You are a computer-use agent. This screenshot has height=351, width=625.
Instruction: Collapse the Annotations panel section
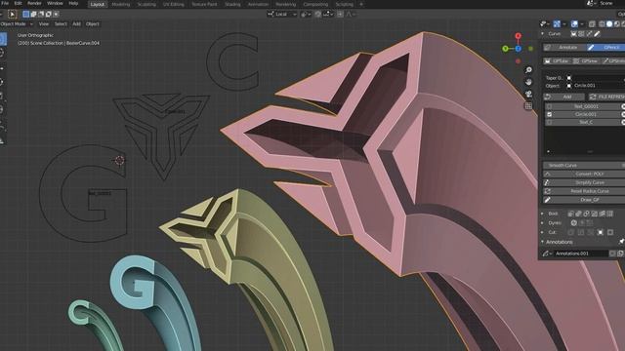543,242
